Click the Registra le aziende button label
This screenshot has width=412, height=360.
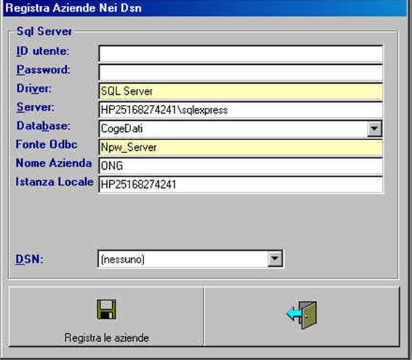106,337
